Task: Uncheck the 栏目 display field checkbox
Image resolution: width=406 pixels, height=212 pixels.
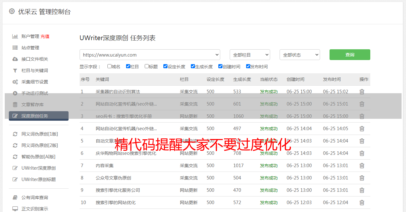Action: (x=128, y=66)
